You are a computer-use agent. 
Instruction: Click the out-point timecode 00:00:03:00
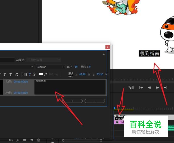click(x=21, y=93)
